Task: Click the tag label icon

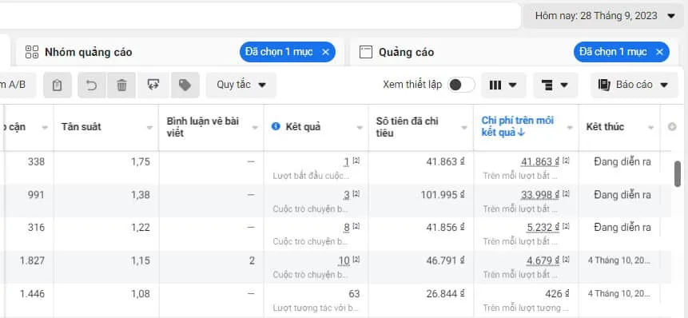Action: (185, 85)
